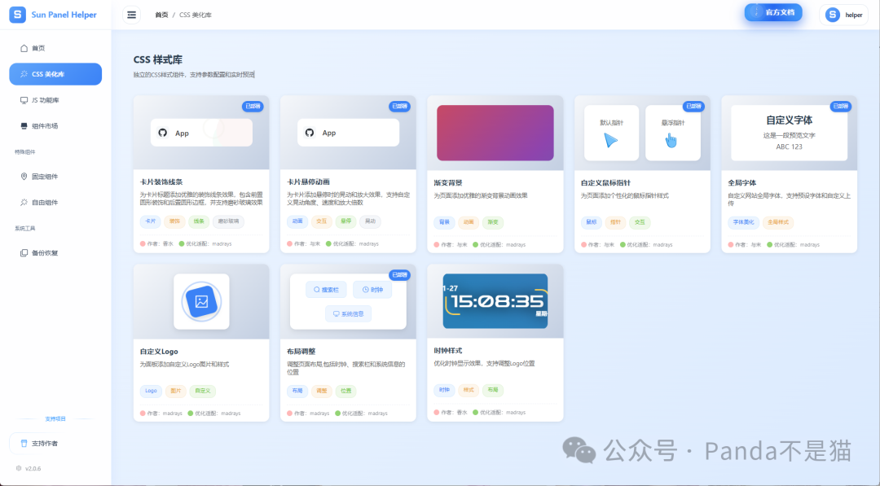
Task: Click the 系统信息 chip in layout preview
Action: point(348,313)
